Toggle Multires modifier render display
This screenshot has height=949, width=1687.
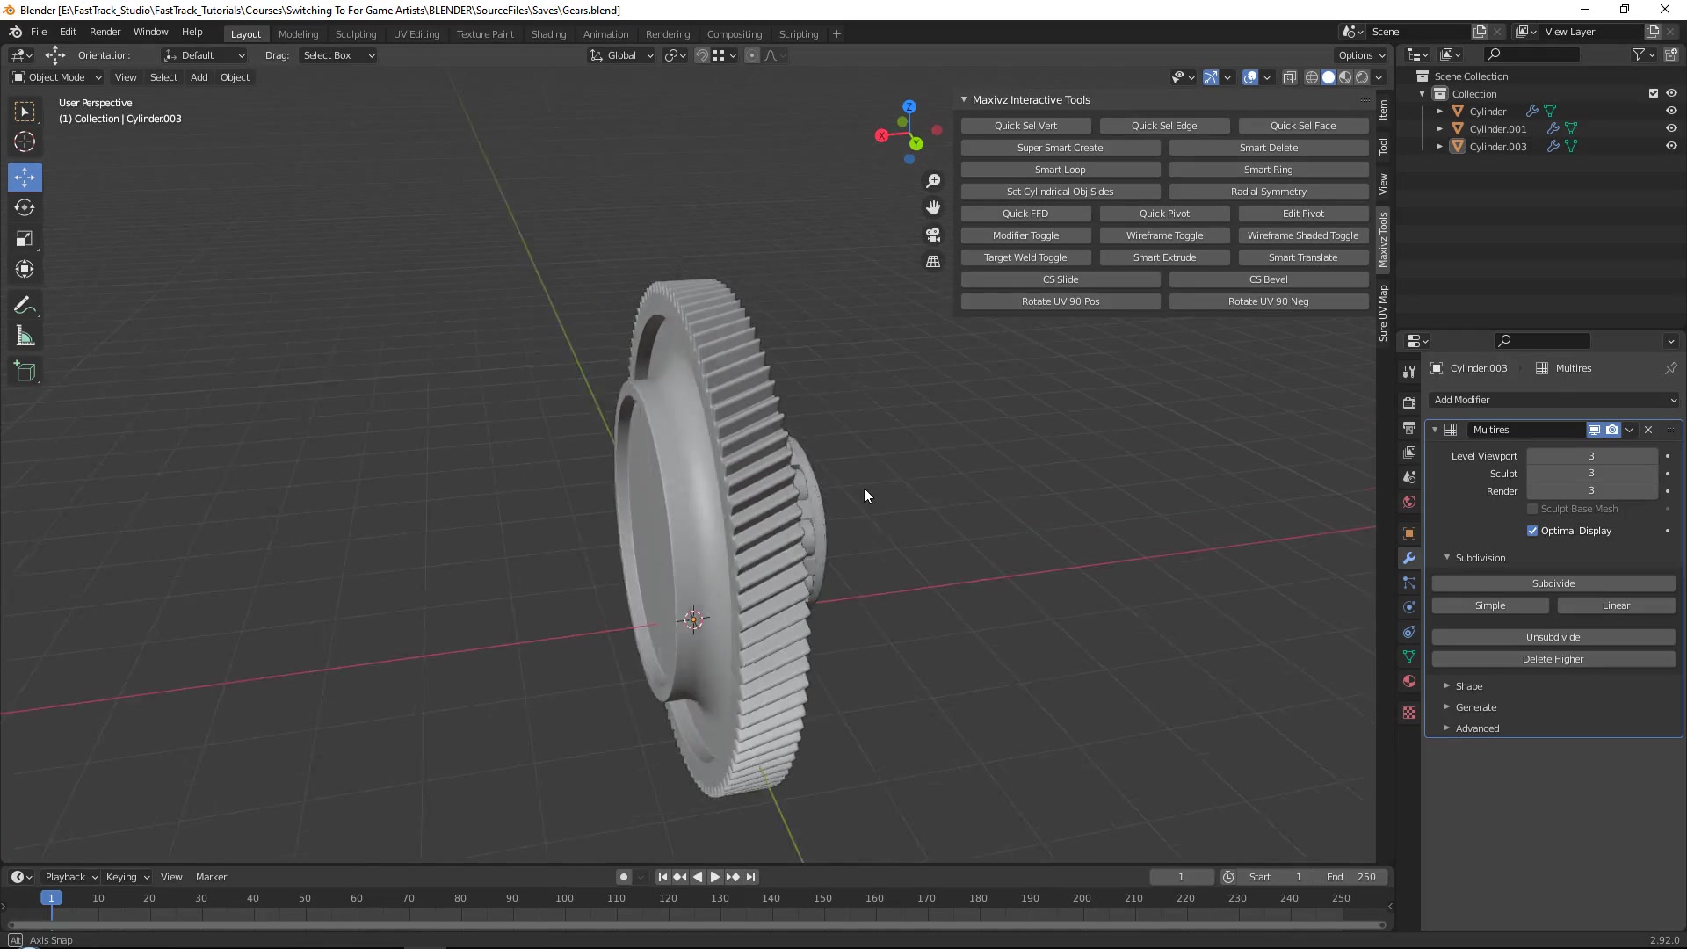pos(1612,430)
